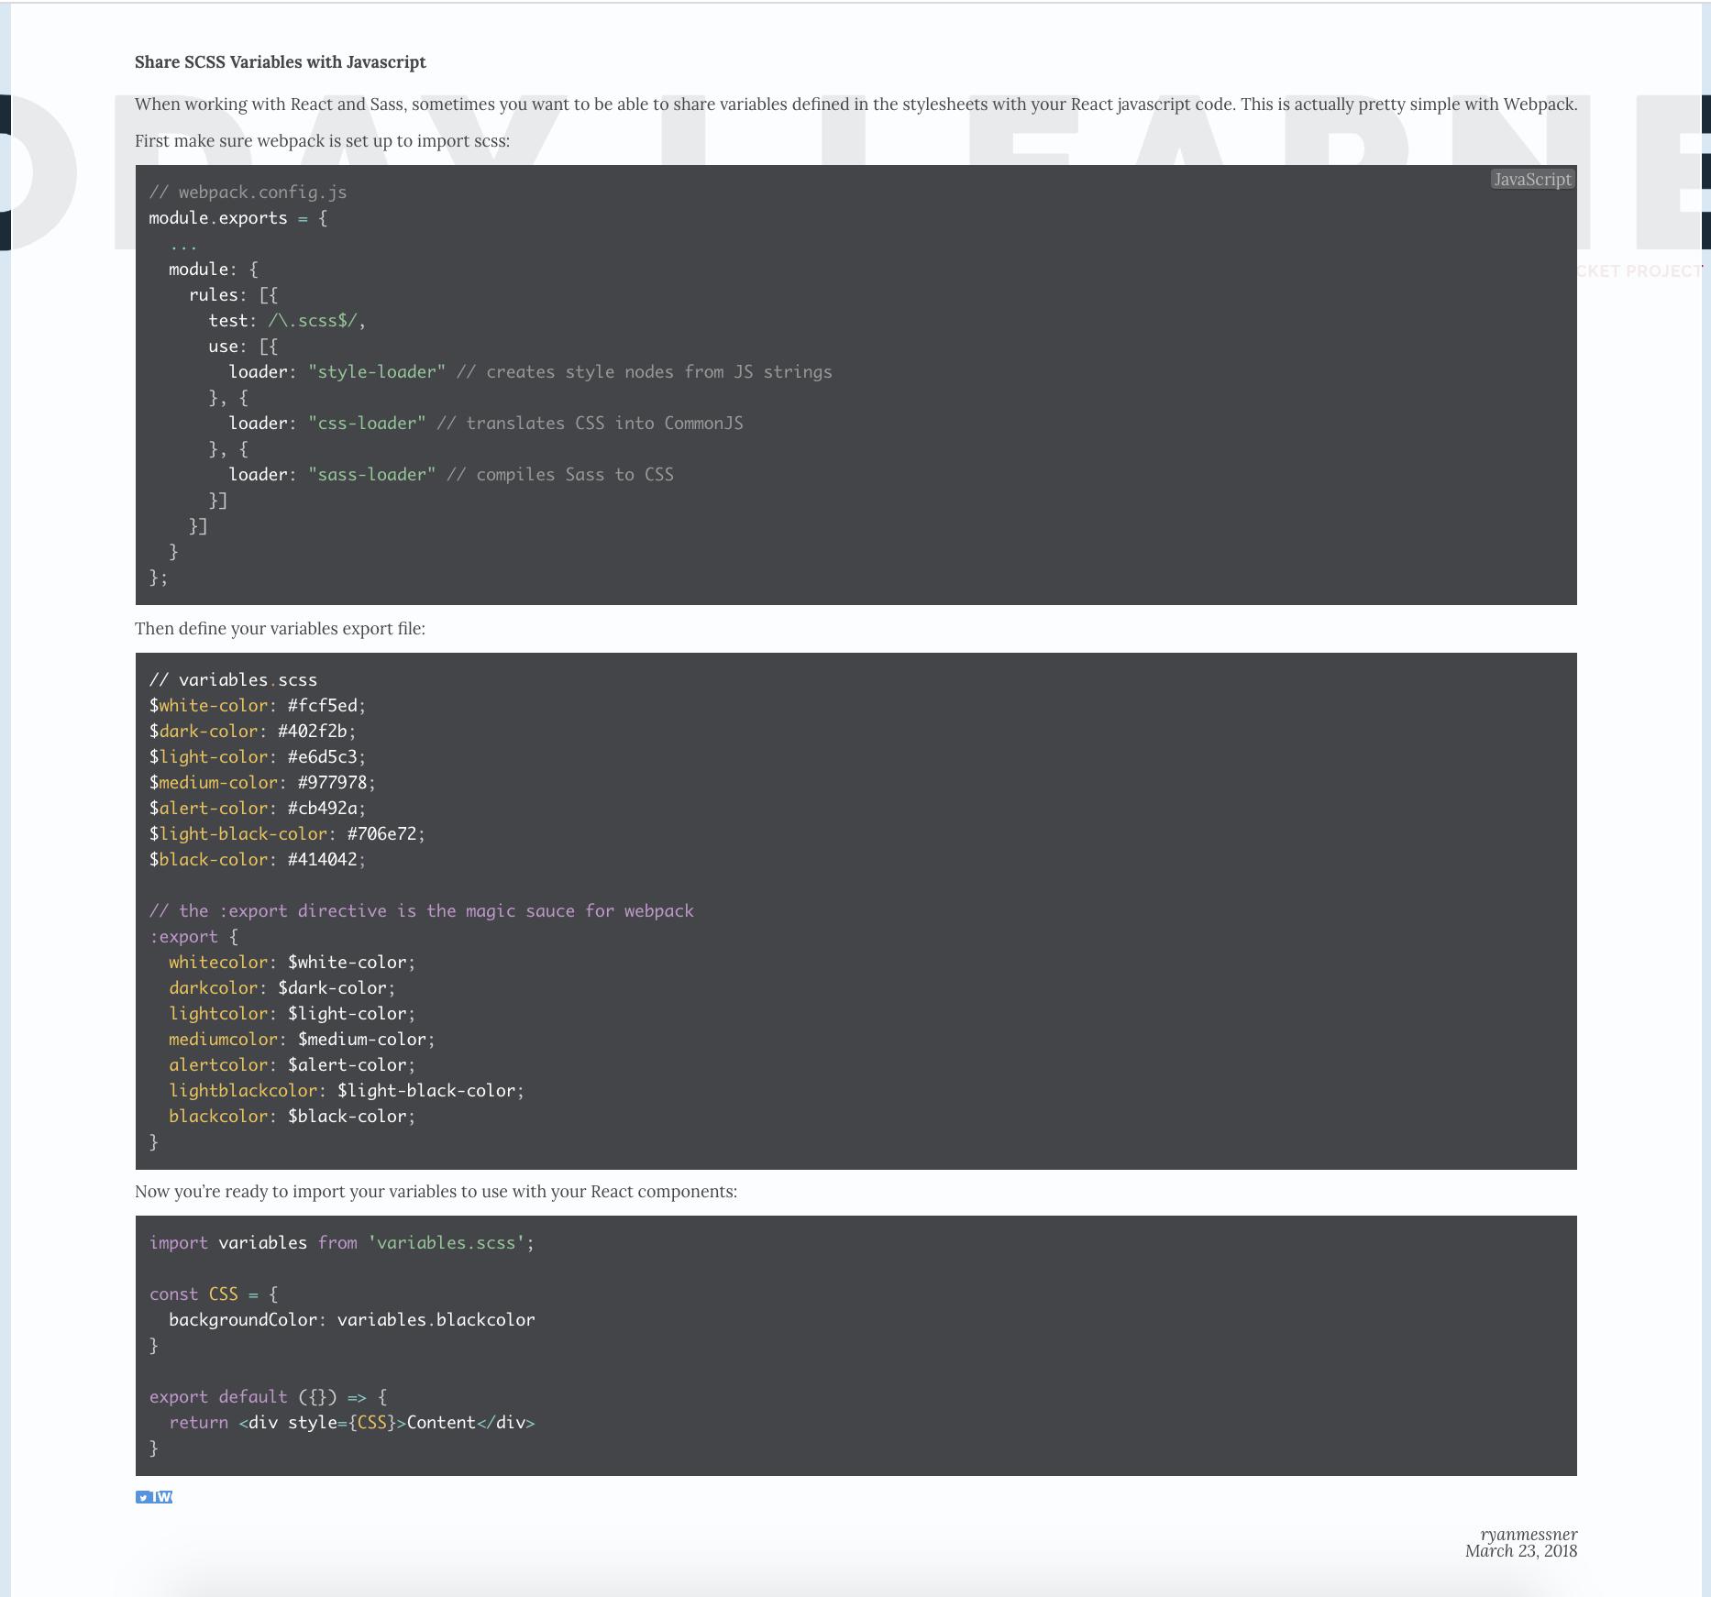This screenshot has height=1597, width=1711.
Task: Click the :export directive keyword
Action: click(x=184, y=937)
